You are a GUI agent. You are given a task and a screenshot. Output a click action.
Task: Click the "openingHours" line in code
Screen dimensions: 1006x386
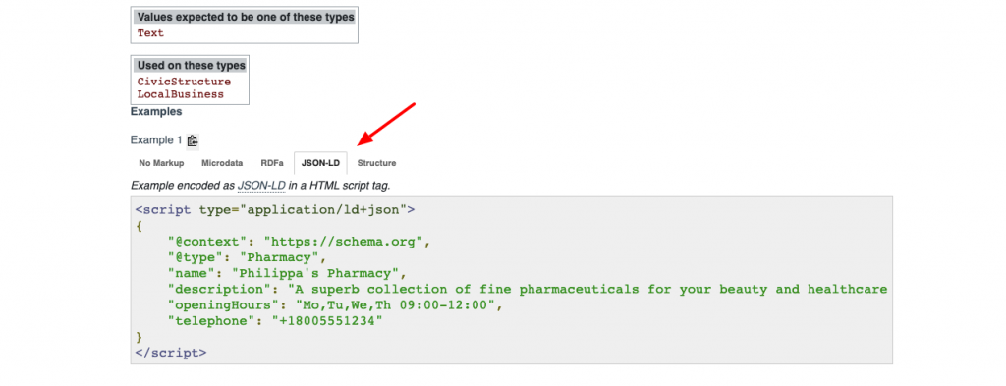(x=334, y=305)
